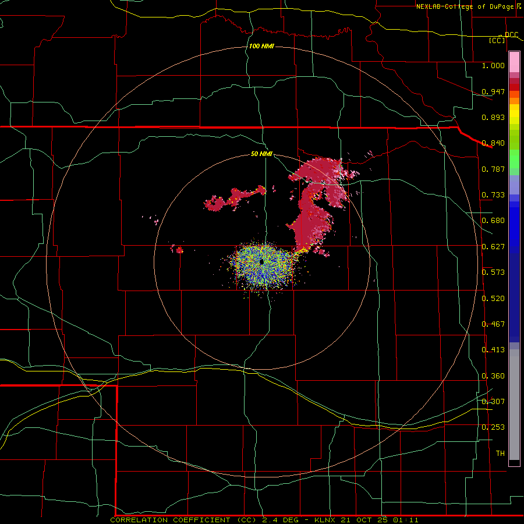Click the 0.413 scale value
The height and width of the screenshot is (524, 524).
coord(493,350)
